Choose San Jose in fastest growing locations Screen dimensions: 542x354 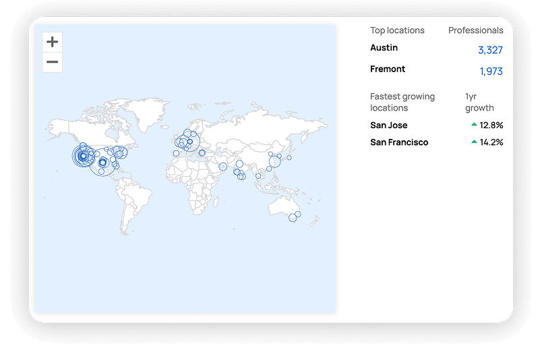(x=388, y=125)
